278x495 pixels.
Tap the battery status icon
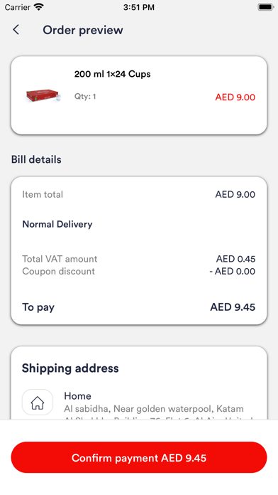(266, 7)
